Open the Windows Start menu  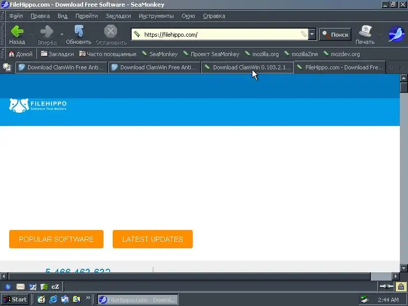15,299
